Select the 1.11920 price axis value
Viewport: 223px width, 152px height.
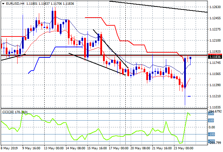[215, 51]
